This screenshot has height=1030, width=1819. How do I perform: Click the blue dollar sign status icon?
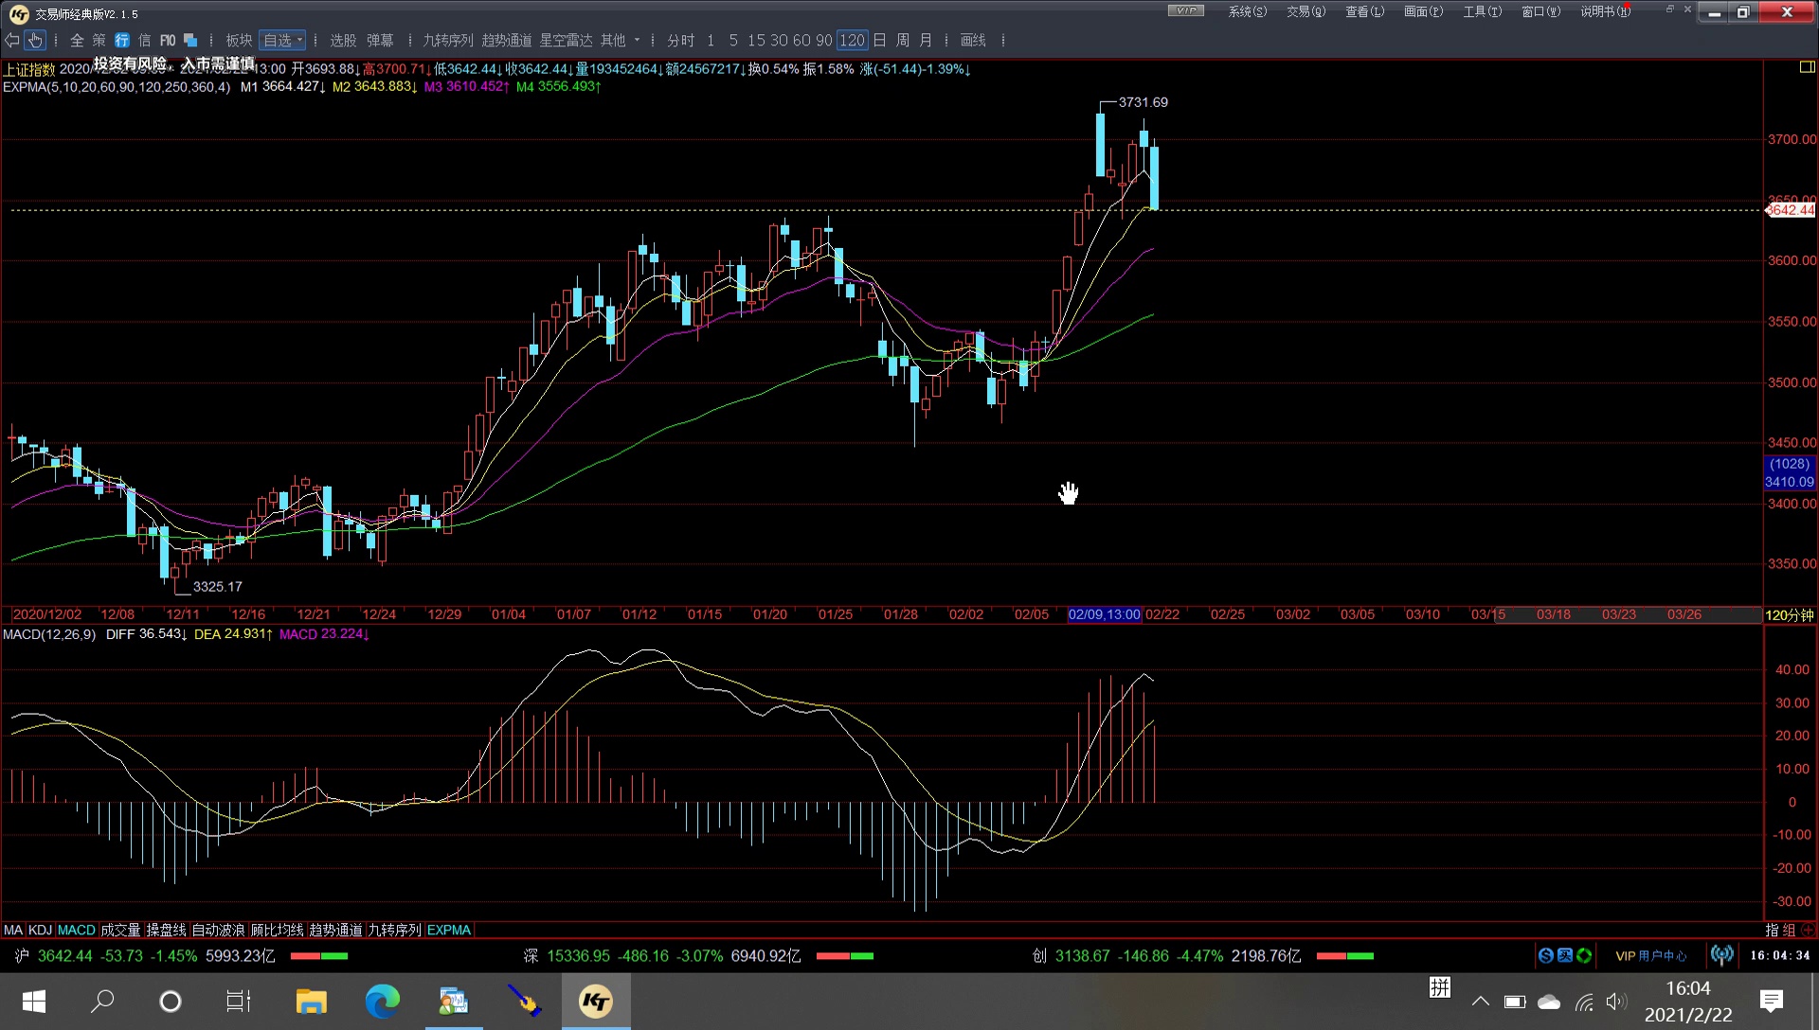(1546, 955)
